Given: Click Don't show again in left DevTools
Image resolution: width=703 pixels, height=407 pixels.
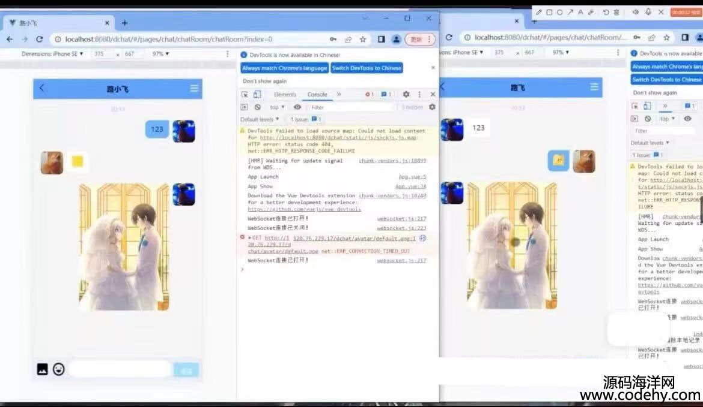Looking at the screenshot, I should (264, 81).
